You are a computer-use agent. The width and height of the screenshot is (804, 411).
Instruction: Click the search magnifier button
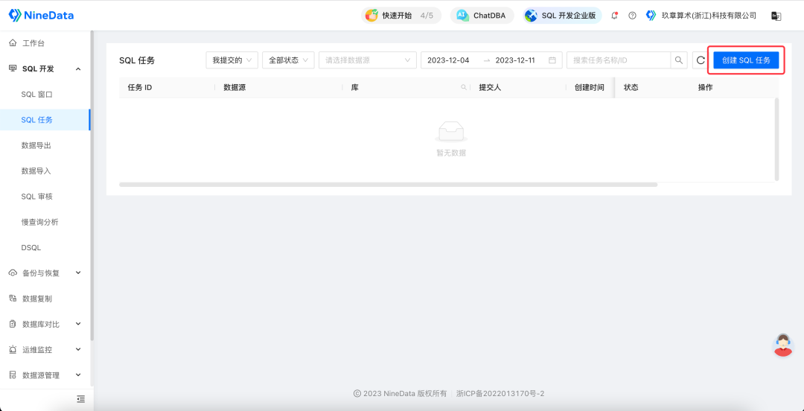pos(678,60)
